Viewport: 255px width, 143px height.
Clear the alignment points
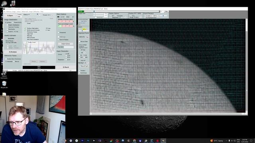coord(87,37)
